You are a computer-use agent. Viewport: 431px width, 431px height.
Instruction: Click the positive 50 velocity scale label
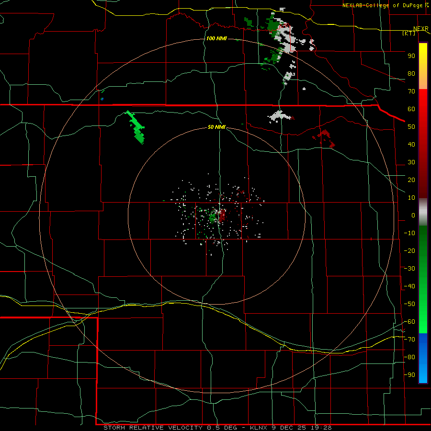coord(411,127)
